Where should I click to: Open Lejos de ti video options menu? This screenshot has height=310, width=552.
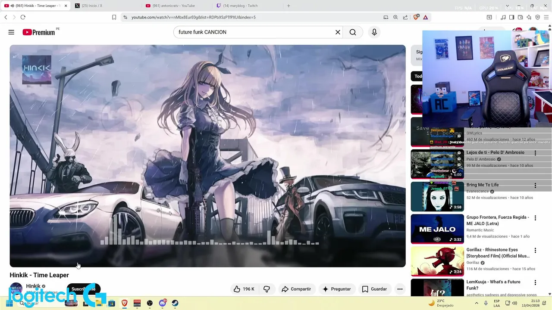pyautogui.click(x=535, y=153)
